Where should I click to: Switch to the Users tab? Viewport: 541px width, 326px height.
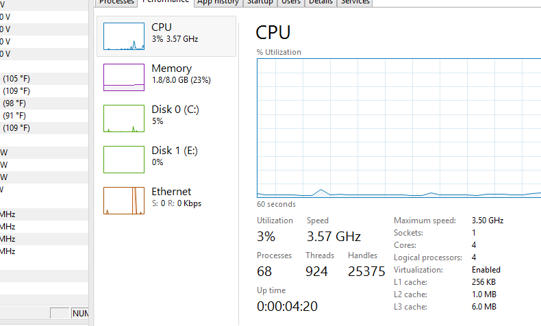pyautogui.click(x=291, y=2)
